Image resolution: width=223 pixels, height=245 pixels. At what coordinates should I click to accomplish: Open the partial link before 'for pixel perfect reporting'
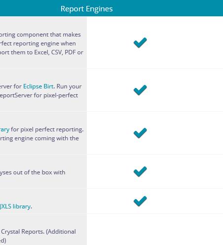pos(4,129)
